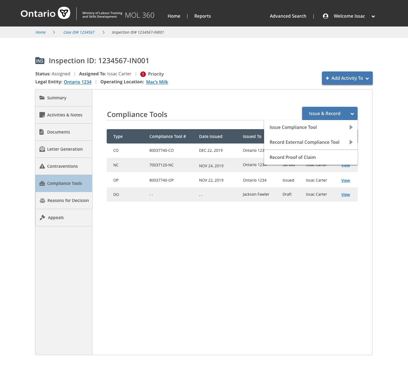Click the Ontario trillium logo
This screenshot has width=408, height=388.
(x=64, y=13)
